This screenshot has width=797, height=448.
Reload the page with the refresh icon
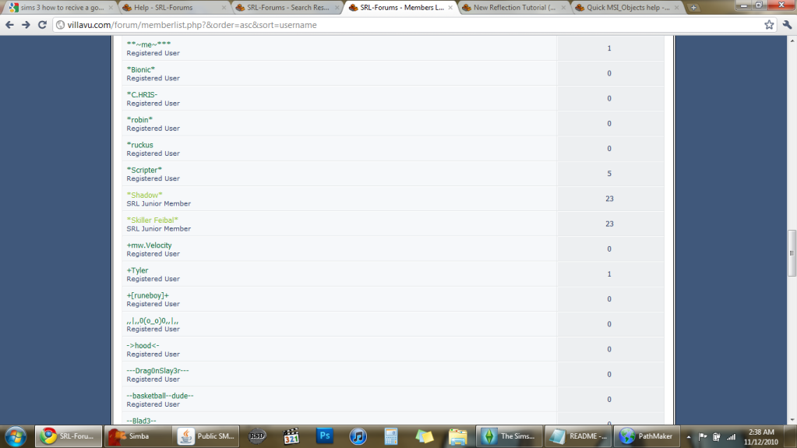42,25
